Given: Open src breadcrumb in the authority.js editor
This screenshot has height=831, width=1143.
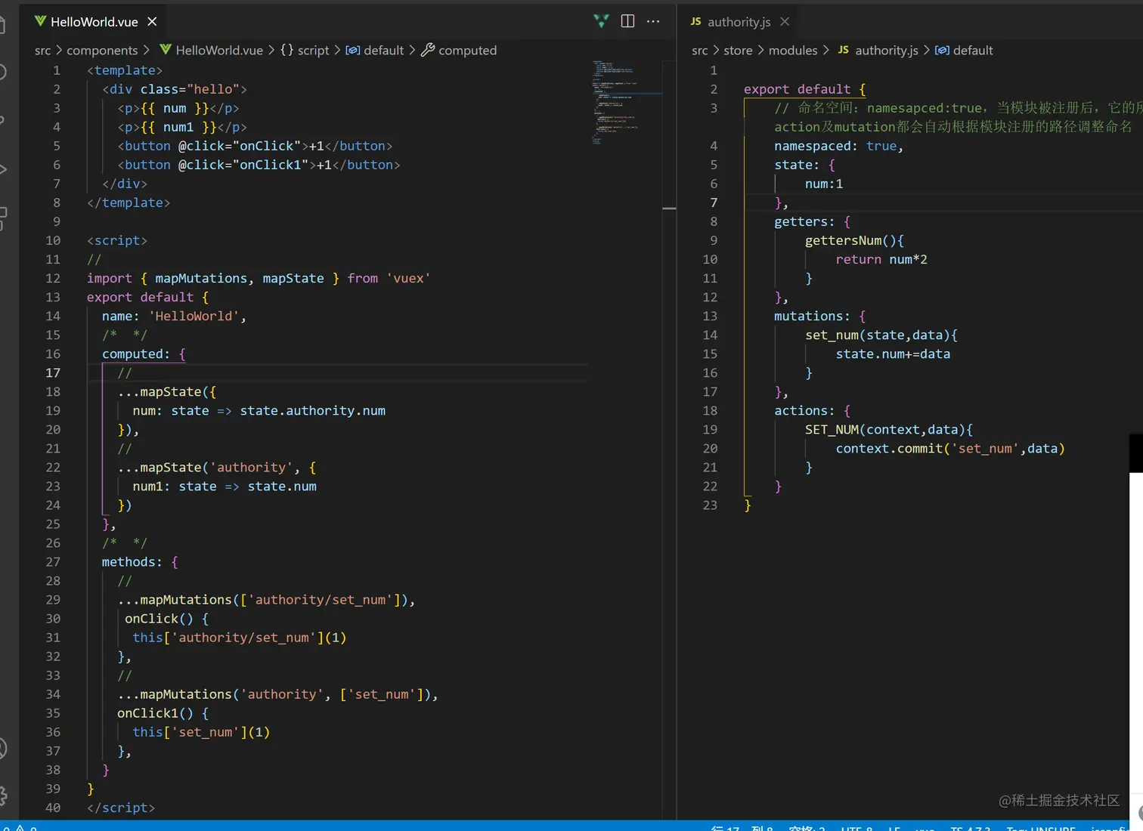Looking at the screenshot, I should pos(700,51).
